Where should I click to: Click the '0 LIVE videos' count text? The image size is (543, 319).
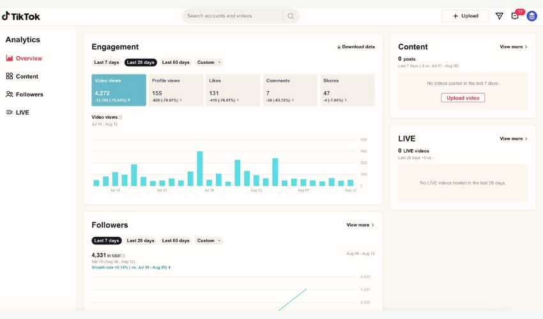coord(413,151)
